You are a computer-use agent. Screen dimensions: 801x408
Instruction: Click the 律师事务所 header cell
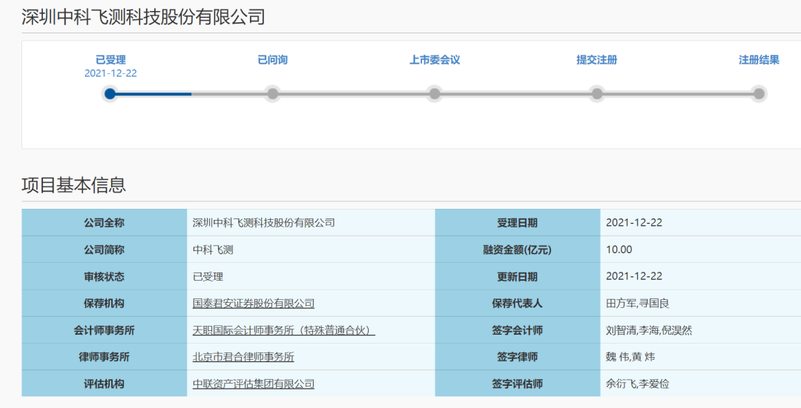pyautogui.click(x=105, y=357)
